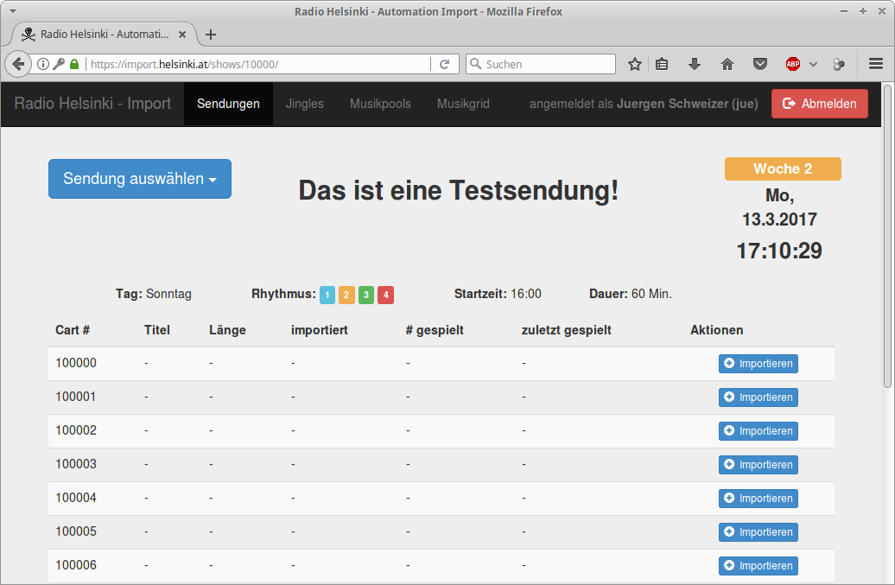This screenshot has height=585, width=895.
Task: Open the Adblock Plus dropdown arrow
Action: pyautogui.click(x=813, y=65)
